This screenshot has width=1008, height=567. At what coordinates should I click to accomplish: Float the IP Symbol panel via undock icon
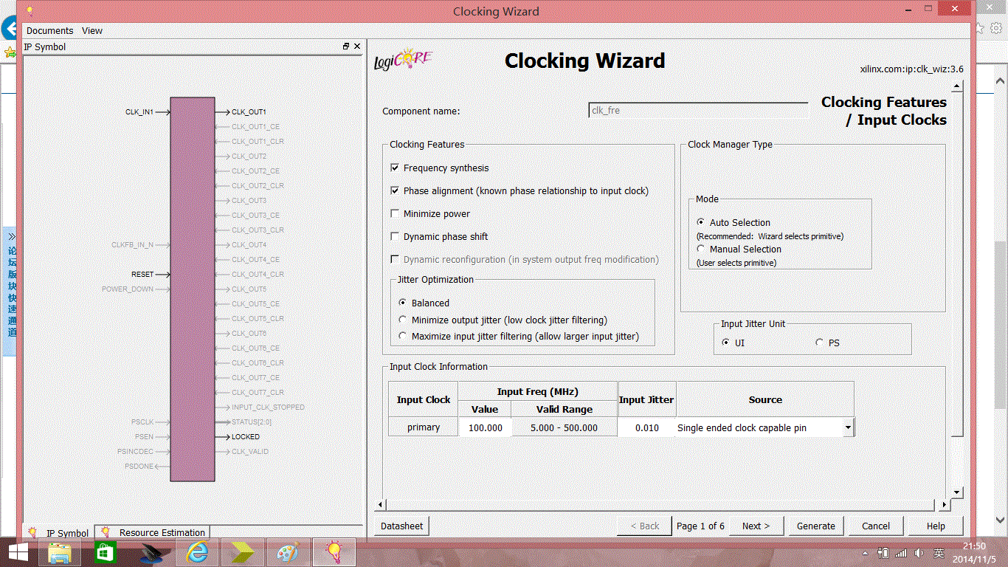click(x=346, y=47)
